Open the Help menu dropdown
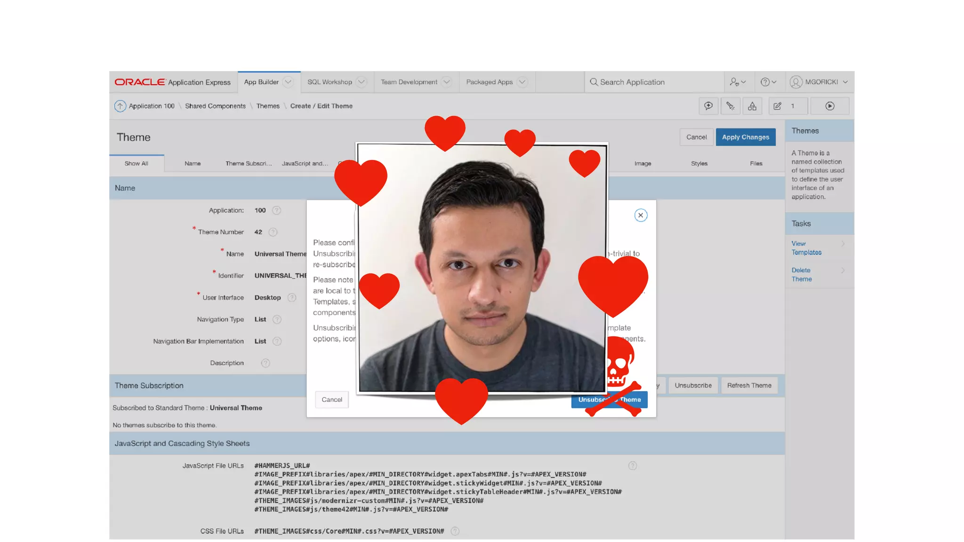The image size is (964, 542). [768, 82]
